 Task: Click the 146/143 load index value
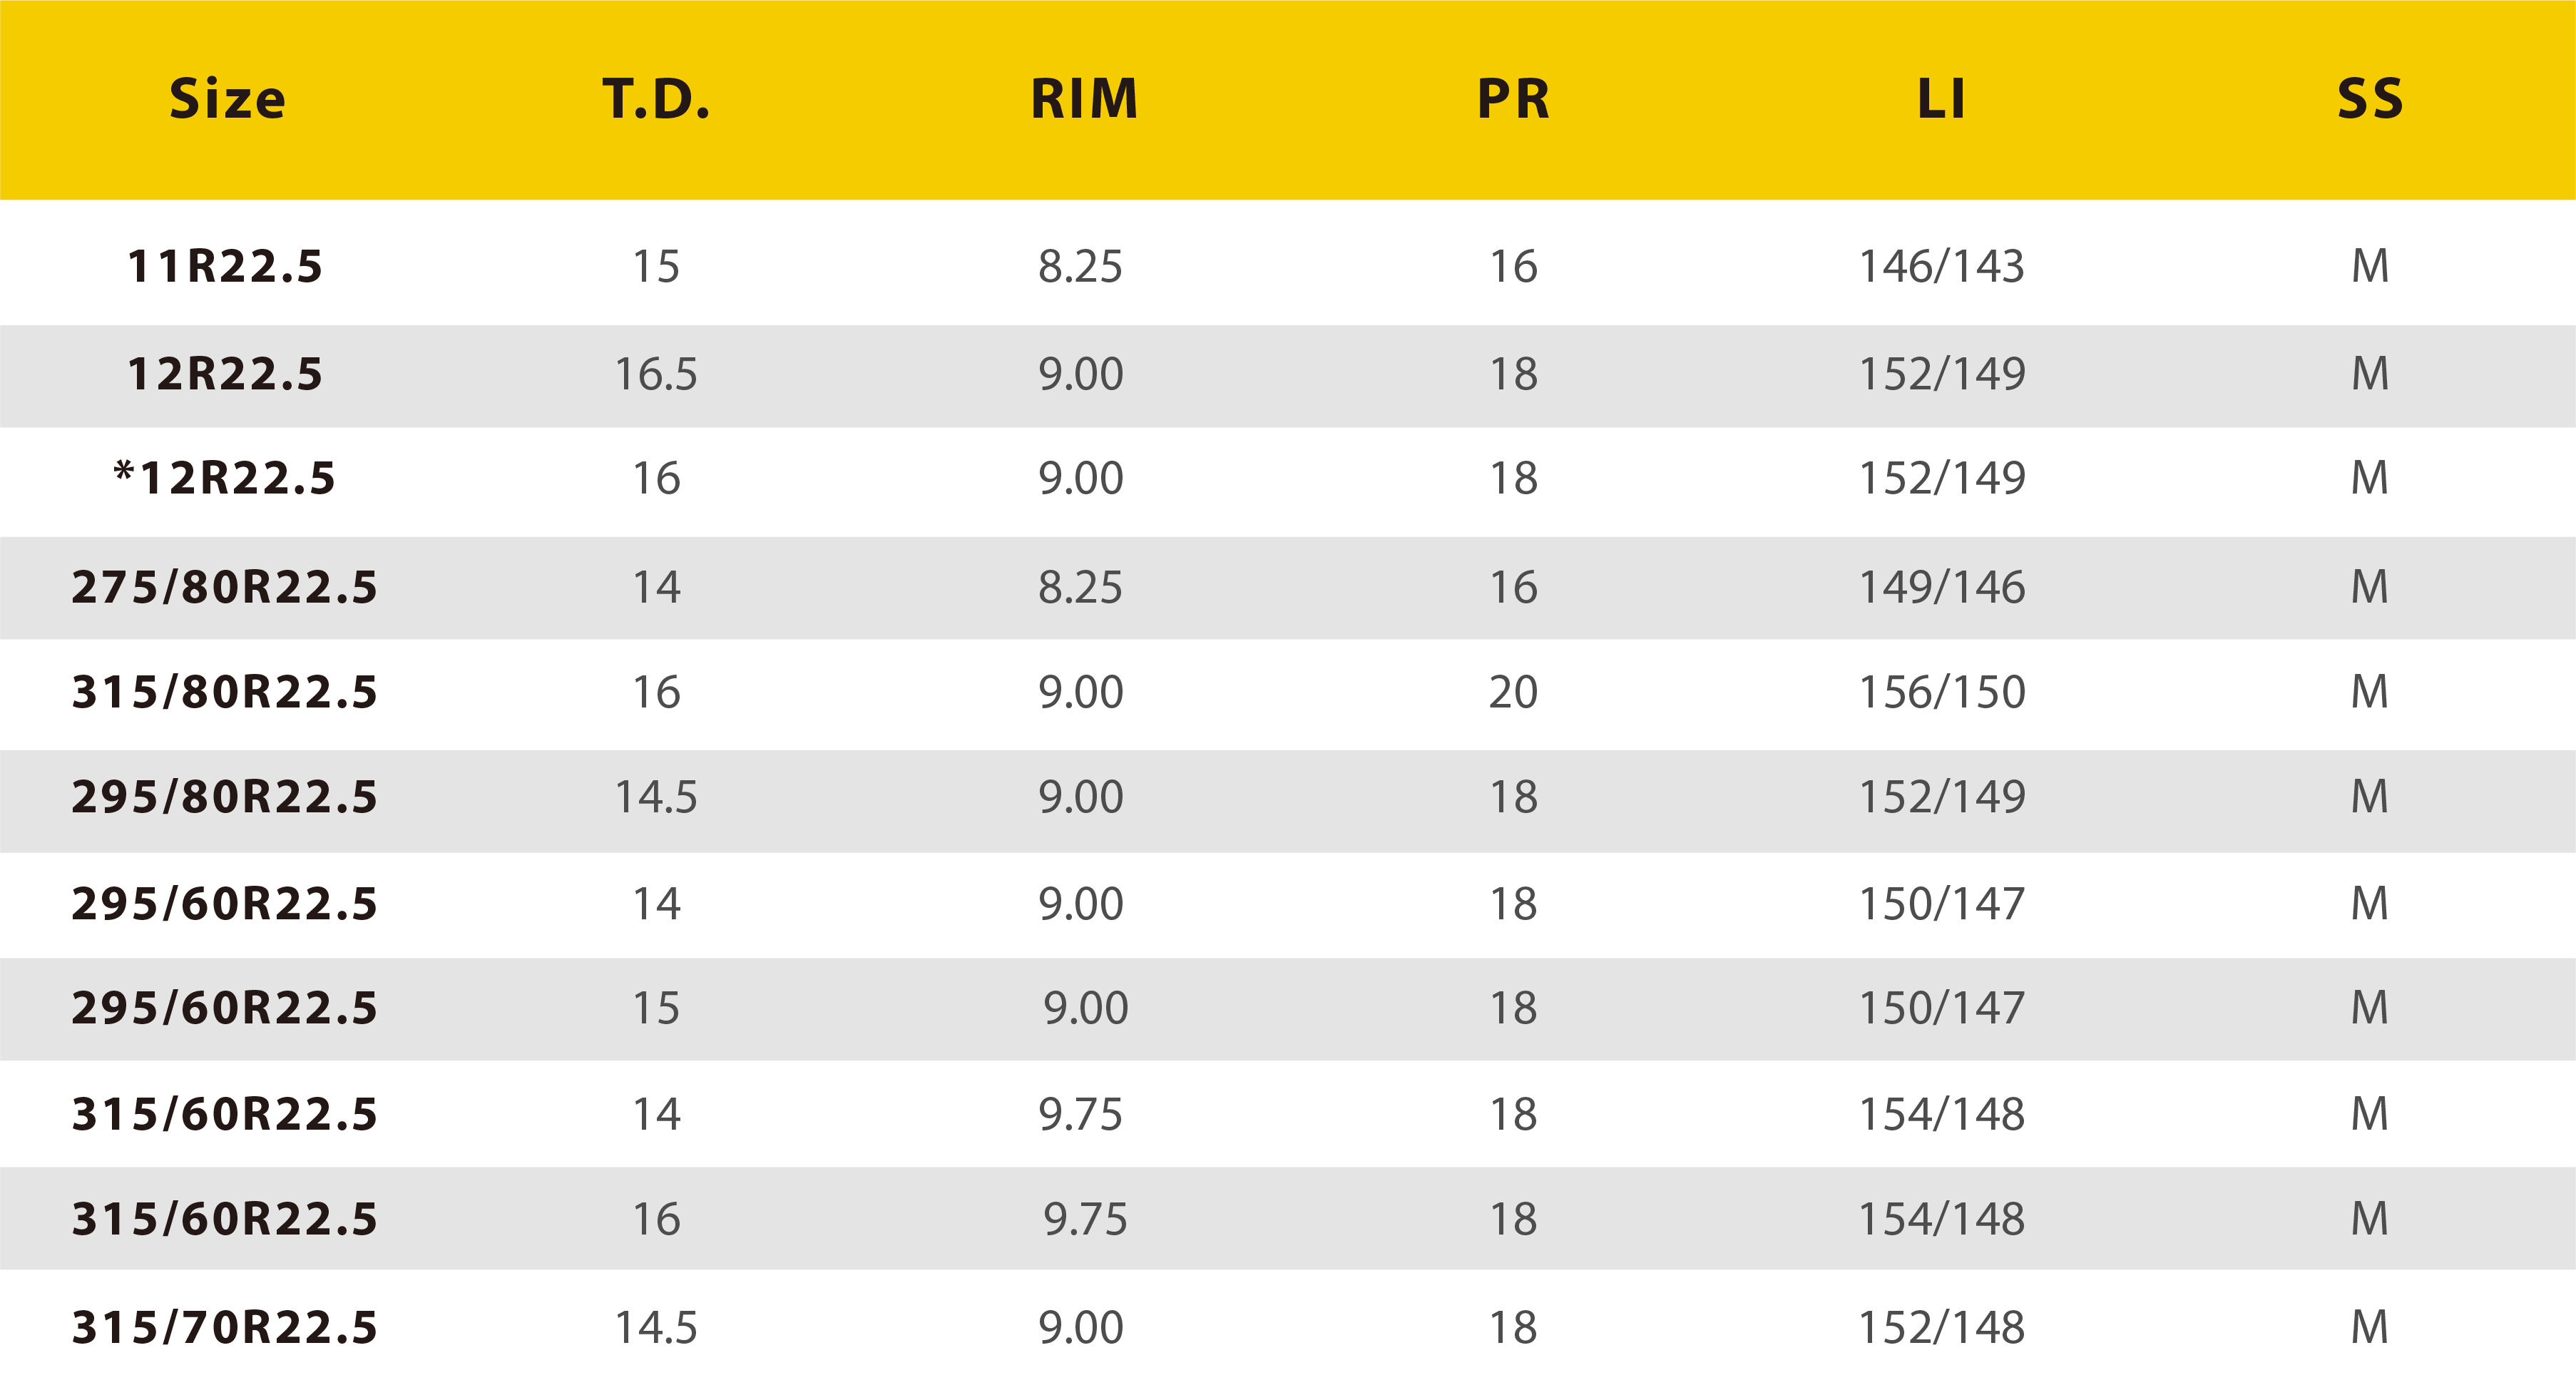[x=1941, y=266]
